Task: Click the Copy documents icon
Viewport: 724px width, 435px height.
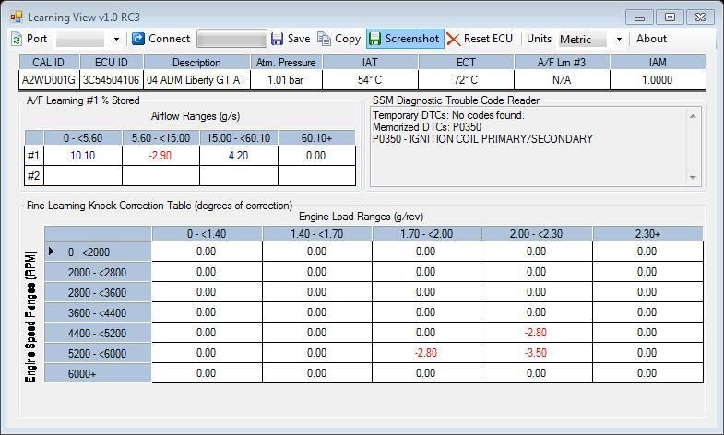Action: (x=324, y=39)
